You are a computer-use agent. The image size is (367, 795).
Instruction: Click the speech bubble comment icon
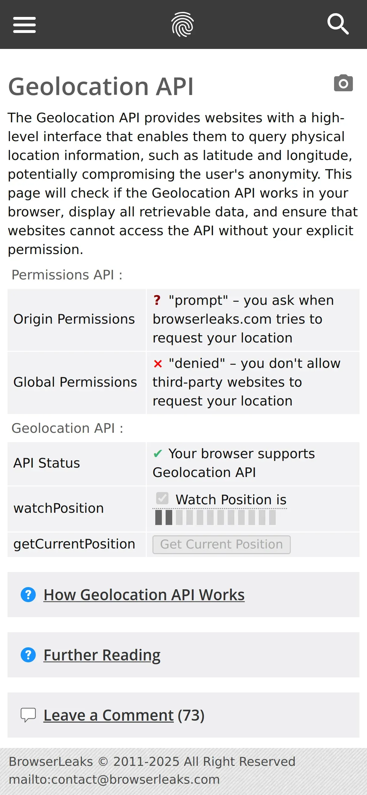28,715
